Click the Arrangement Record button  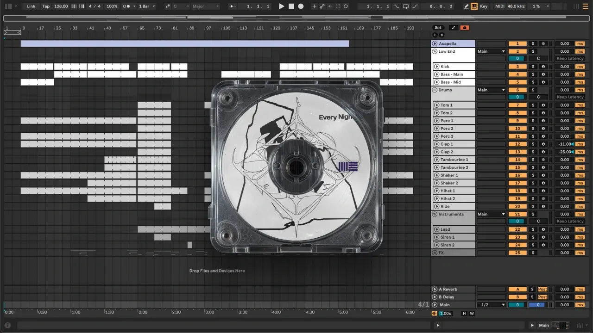301,6
